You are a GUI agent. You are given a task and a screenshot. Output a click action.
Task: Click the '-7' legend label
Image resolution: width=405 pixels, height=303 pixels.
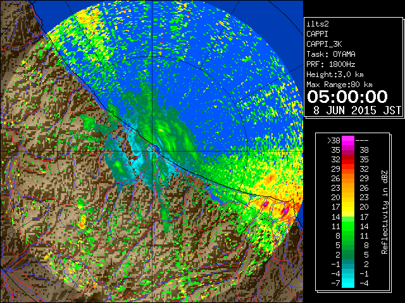point(335,283)
